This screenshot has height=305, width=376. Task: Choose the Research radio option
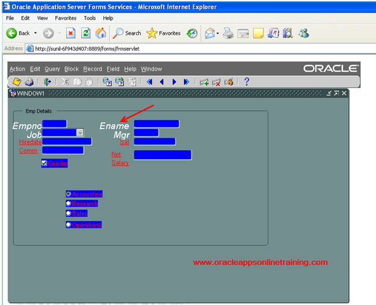[69, 204]
